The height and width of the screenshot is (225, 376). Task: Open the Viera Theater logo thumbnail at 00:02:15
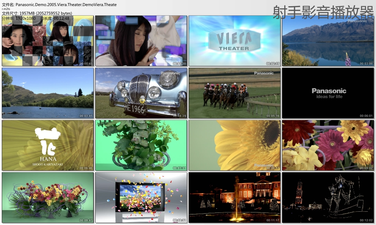pos(235,41)
